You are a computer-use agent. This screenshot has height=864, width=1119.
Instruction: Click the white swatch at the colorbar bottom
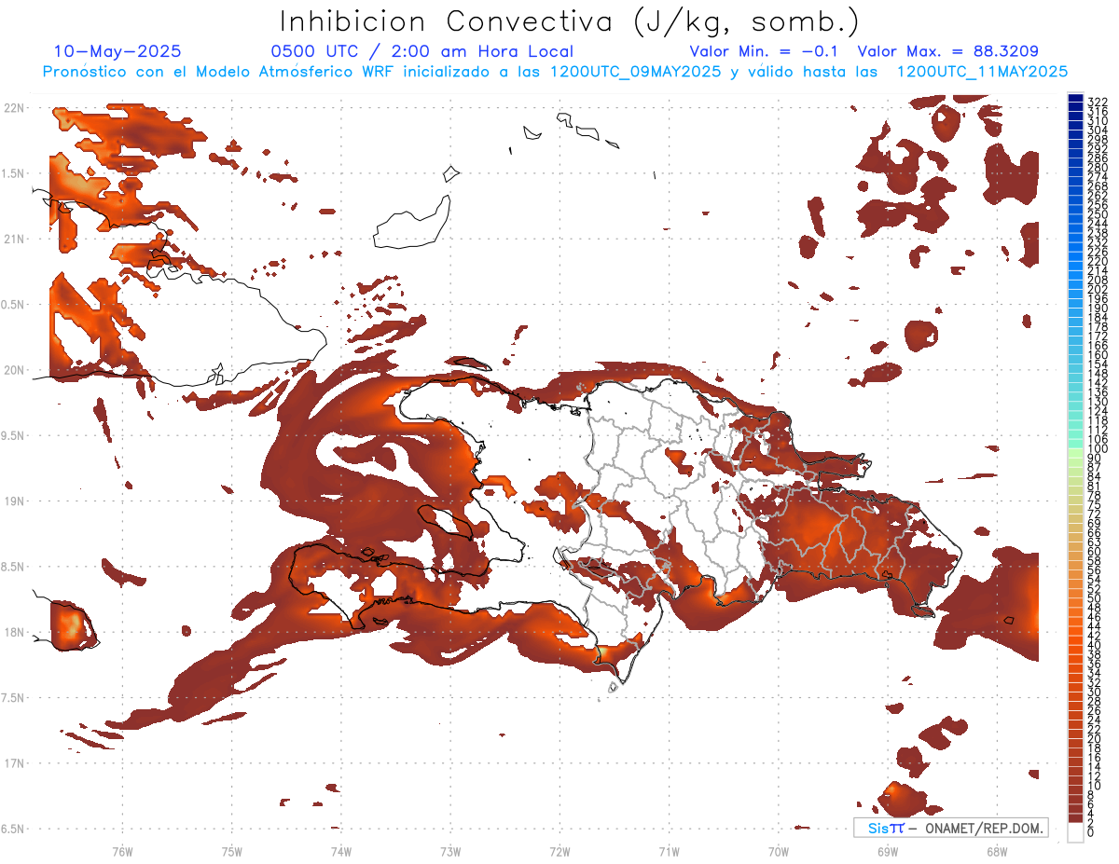click(x=1076, y=832)
